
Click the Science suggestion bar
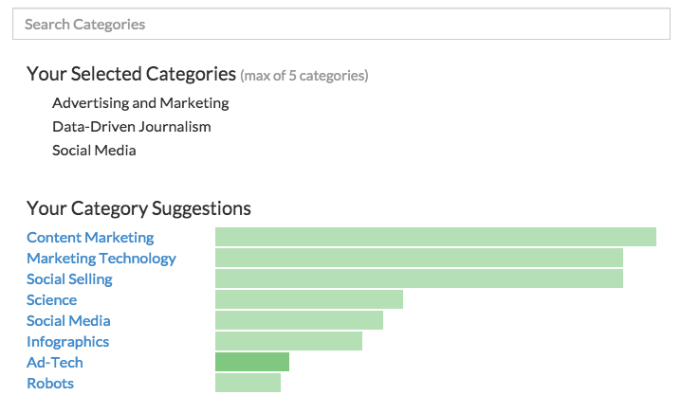point(308,299)
